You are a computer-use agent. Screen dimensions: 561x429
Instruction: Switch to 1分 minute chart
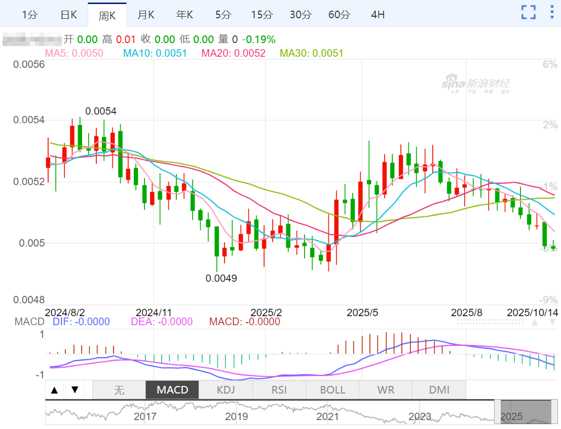tap(30, 15)
